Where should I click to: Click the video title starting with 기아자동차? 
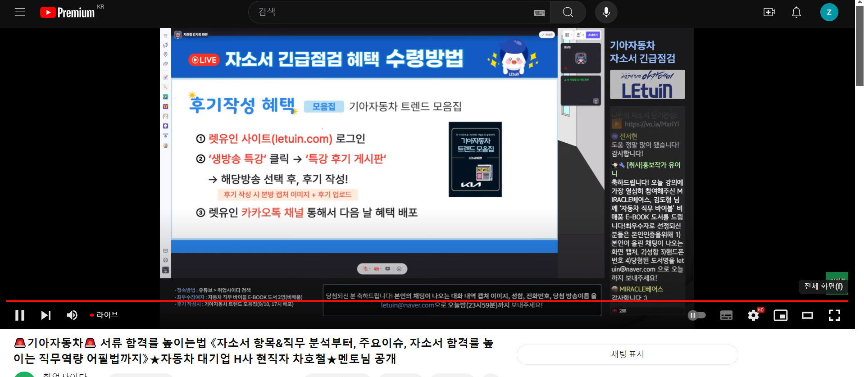(254, 351)
